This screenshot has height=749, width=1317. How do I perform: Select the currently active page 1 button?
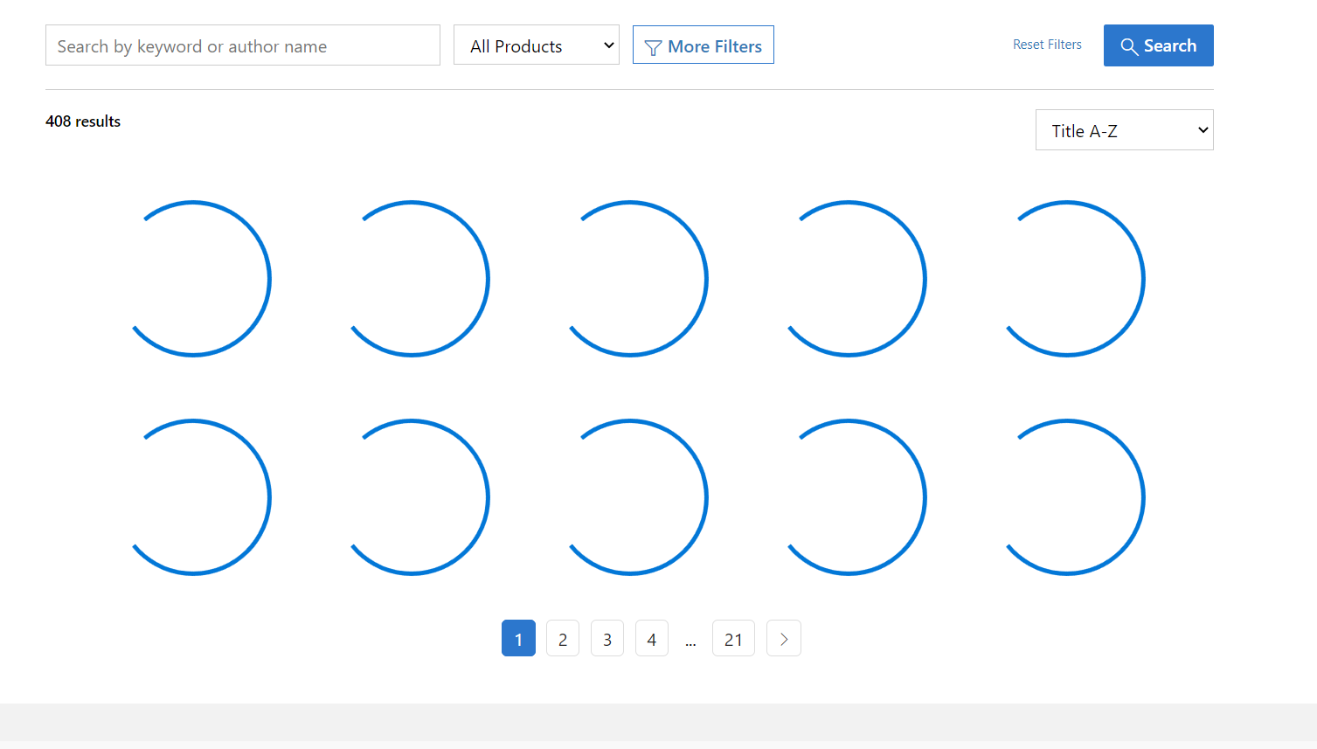coord(518,638)
